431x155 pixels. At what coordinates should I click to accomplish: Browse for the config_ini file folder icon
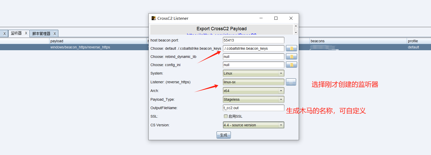[291, 65]
